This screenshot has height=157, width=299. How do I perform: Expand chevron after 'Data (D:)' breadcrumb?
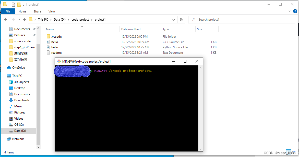tap(68, 20)
